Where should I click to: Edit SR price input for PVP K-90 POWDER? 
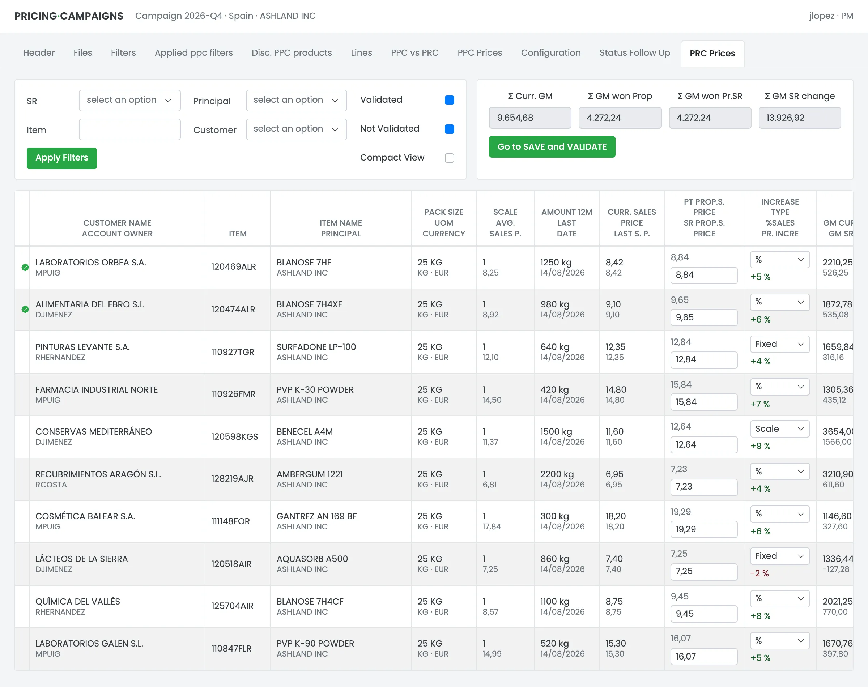pos(703,656)
